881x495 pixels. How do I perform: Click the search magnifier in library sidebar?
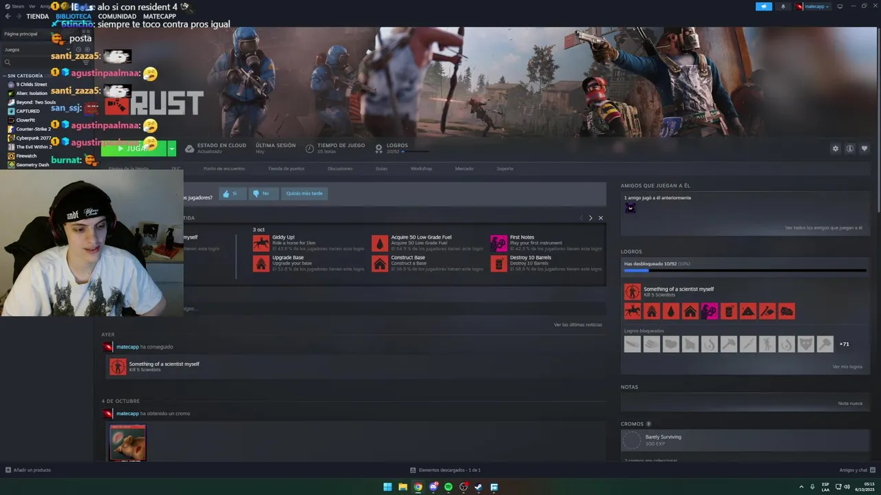click(x=8, y=63)
